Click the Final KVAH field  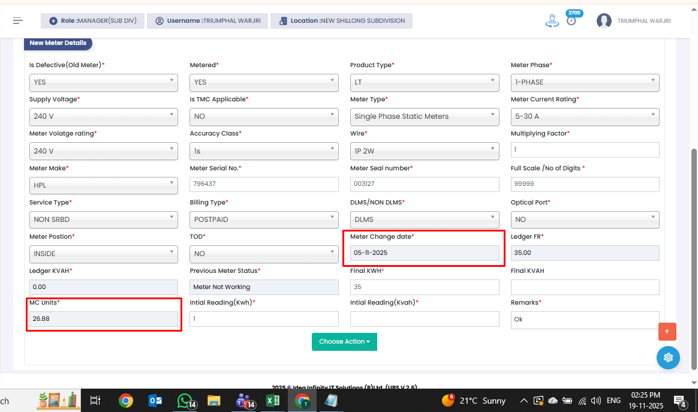point(585,287)
